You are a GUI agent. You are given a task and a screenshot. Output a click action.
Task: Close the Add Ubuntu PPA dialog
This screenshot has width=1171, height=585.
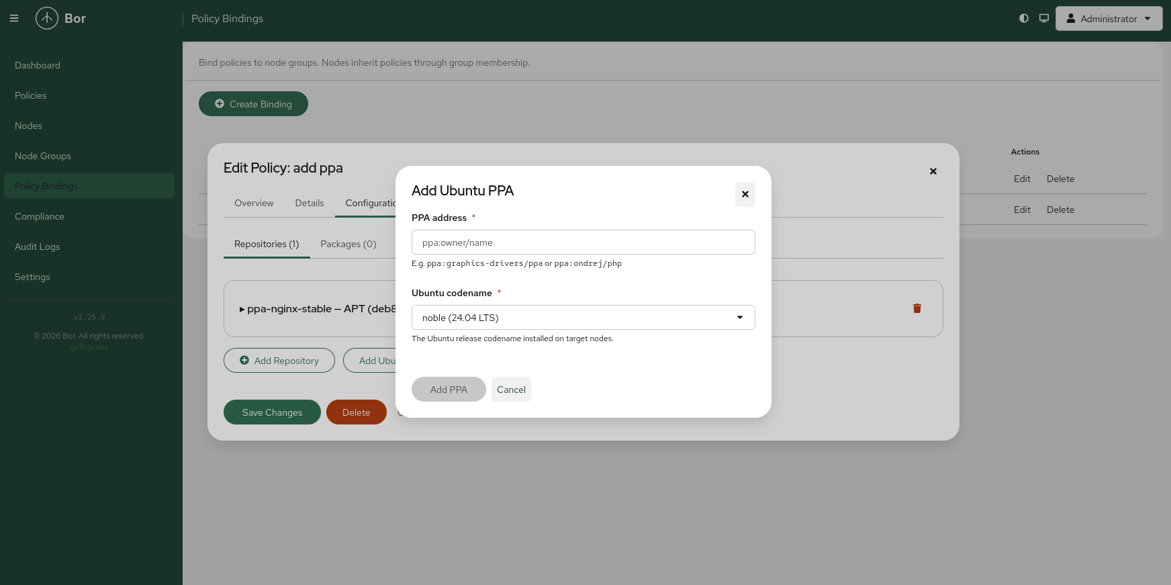[745, 194]
